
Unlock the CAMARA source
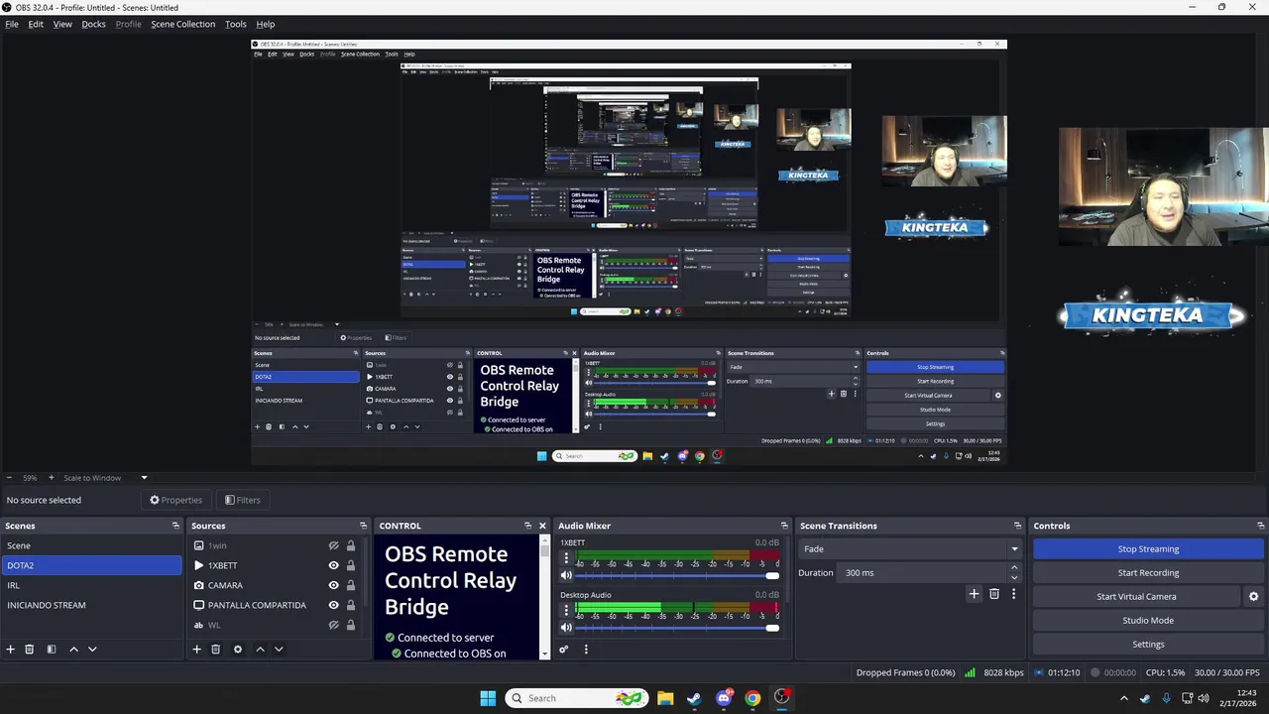coord(350,585)
